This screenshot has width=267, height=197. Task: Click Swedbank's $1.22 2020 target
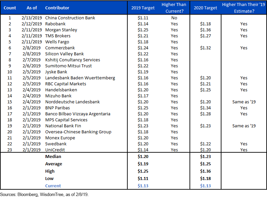click(205, 144)
